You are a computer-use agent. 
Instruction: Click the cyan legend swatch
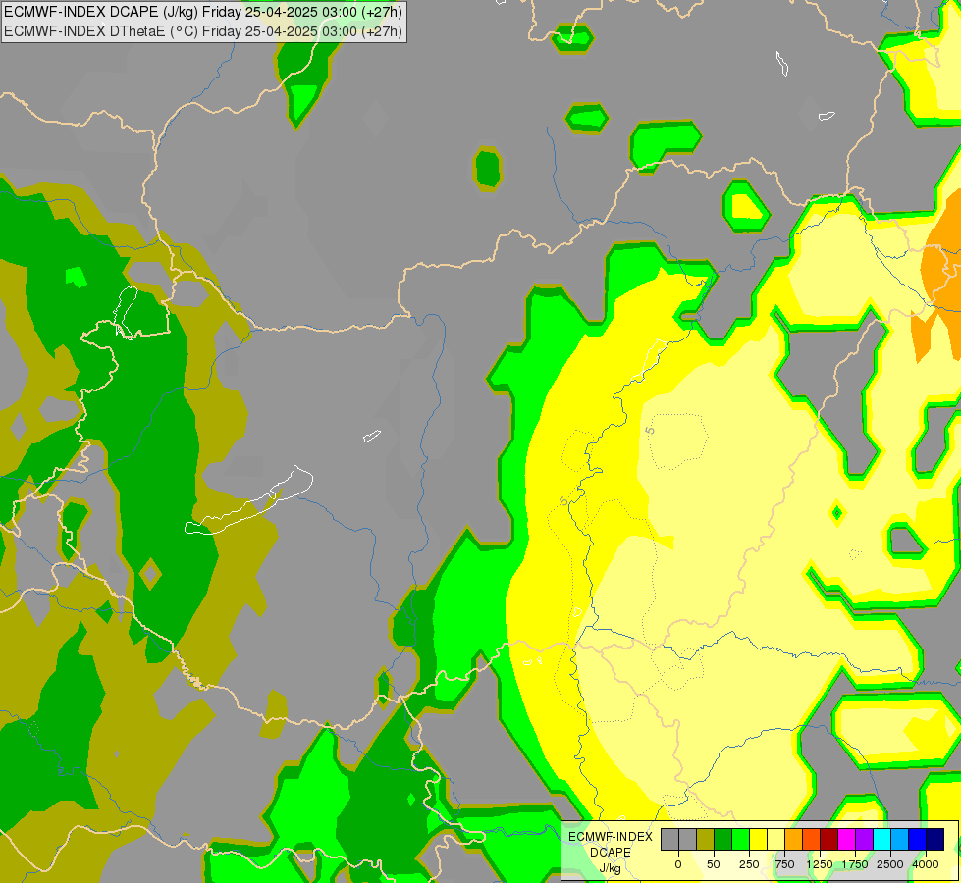(881, 840)
